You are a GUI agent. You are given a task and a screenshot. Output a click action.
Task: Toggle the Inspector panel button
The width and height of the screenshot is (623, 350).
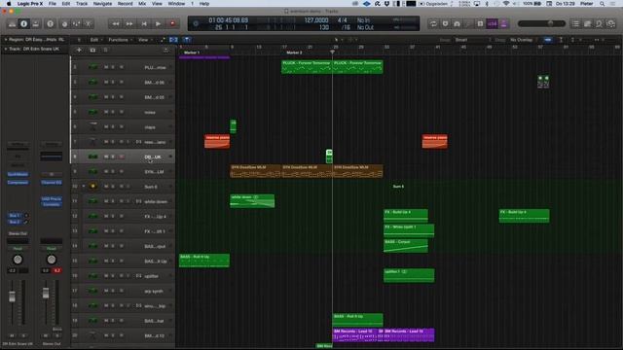[x=23, y=23]
